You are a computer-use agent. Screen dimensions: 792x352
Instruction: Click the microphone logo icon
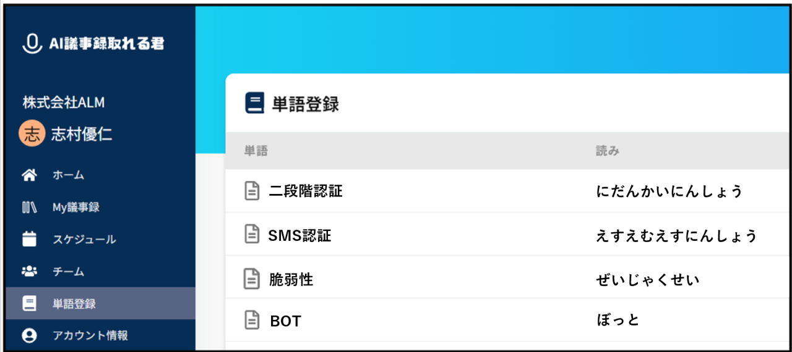30,43
